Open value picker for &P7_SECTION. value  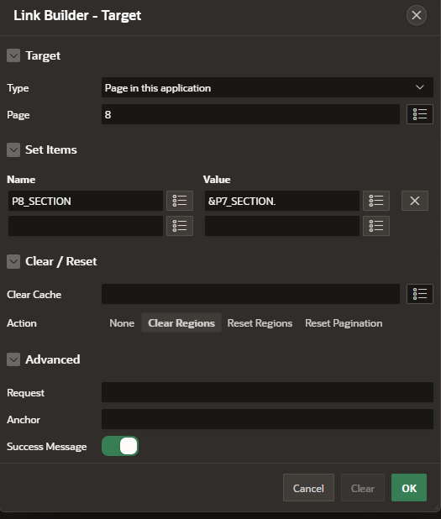click(x=376, y=201)
